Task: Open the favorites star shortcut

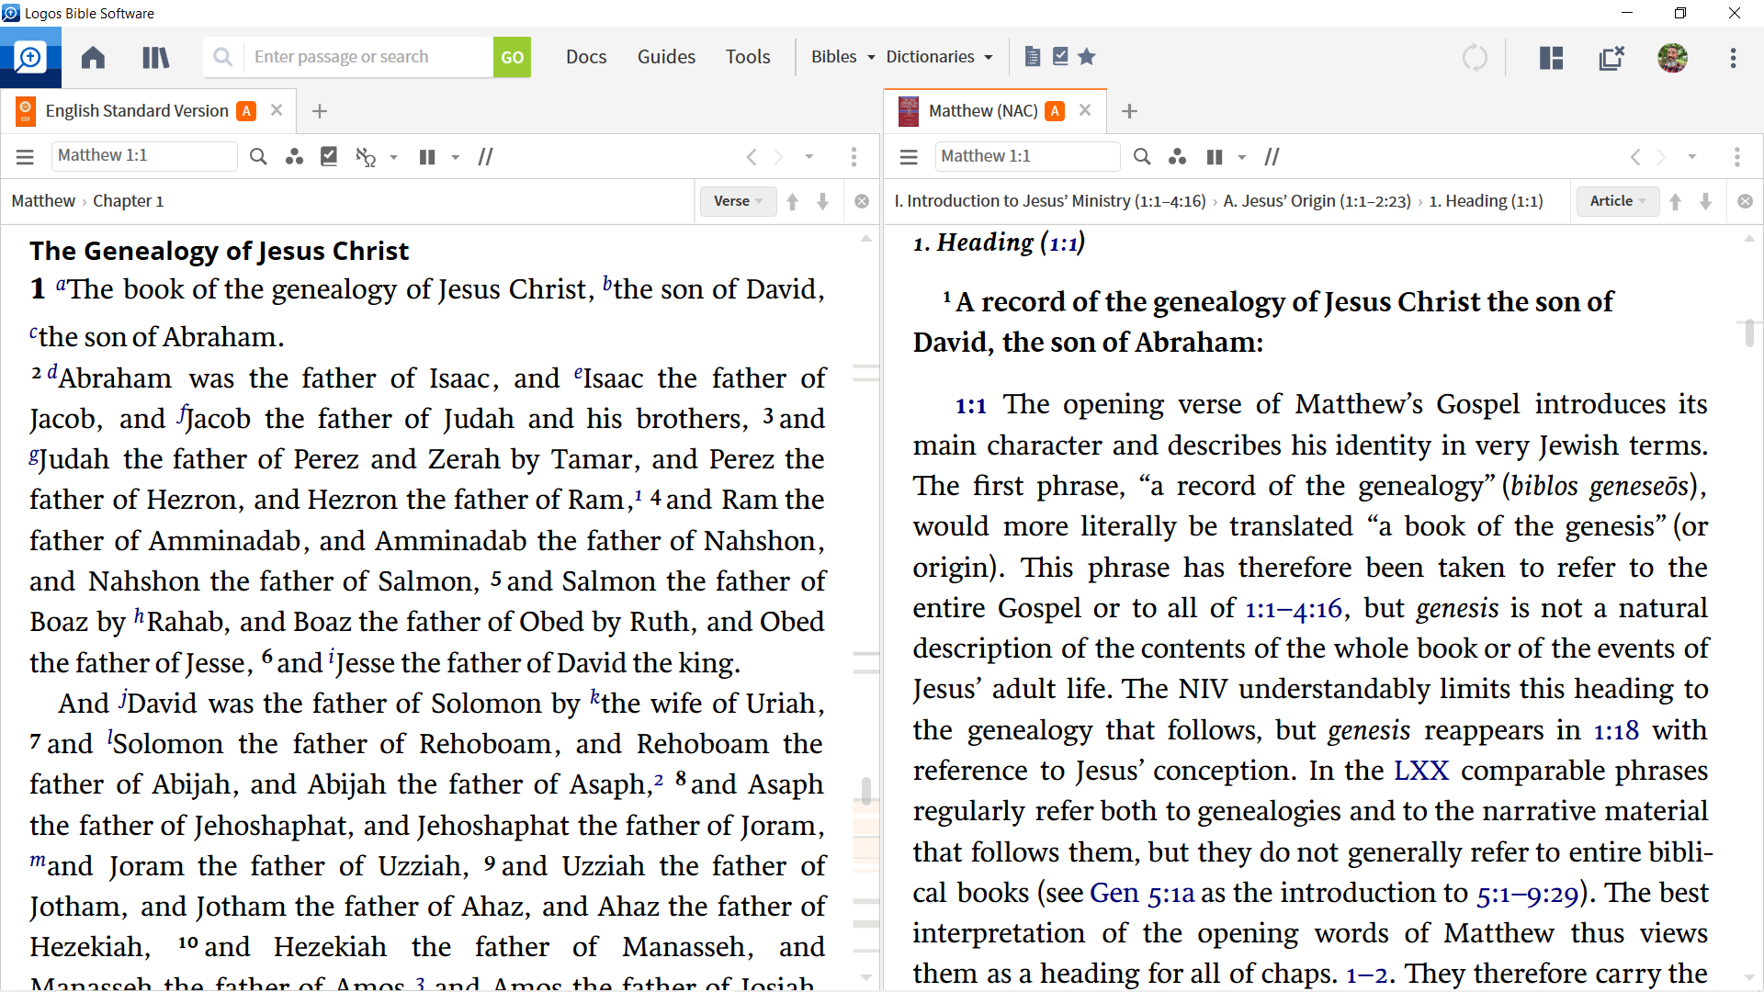Action: tap(1087, 57)
